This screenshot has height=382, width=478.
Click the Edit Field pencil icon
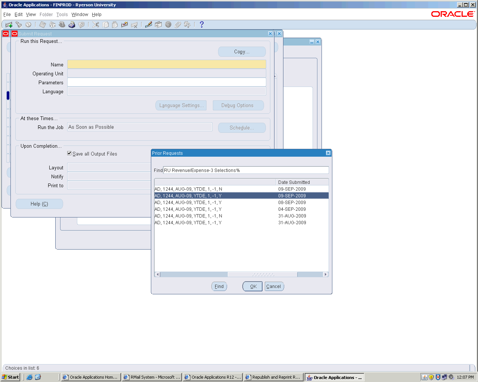(149, 25)
